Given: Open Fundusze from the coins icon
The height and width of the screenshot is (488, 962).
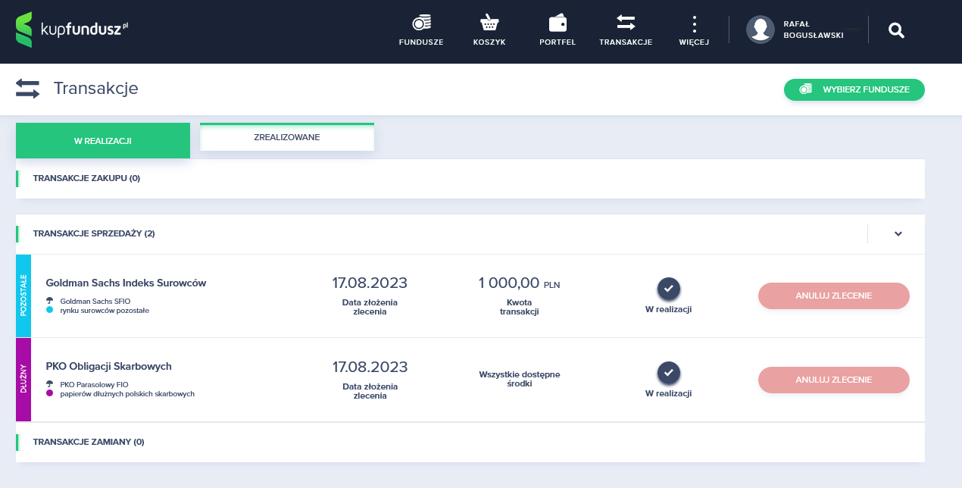Looking at the screenshot, I should 421,23.
